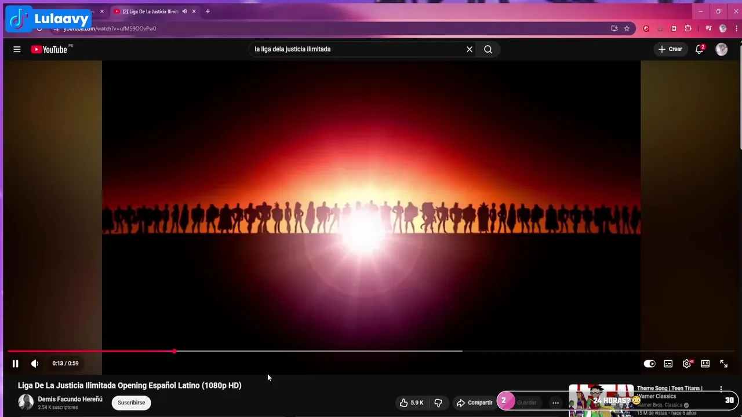Click the '2.54 K suscriptores' text

click(58, 408)
